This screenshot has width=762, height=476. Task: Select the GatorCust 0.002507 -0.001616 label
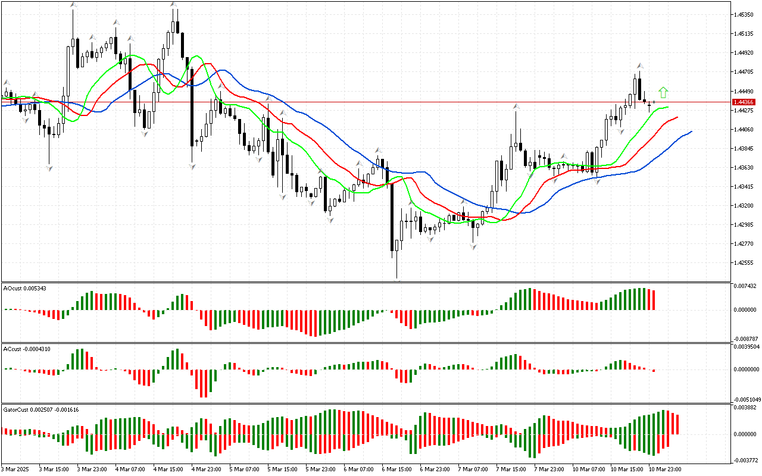coord(41,409)
